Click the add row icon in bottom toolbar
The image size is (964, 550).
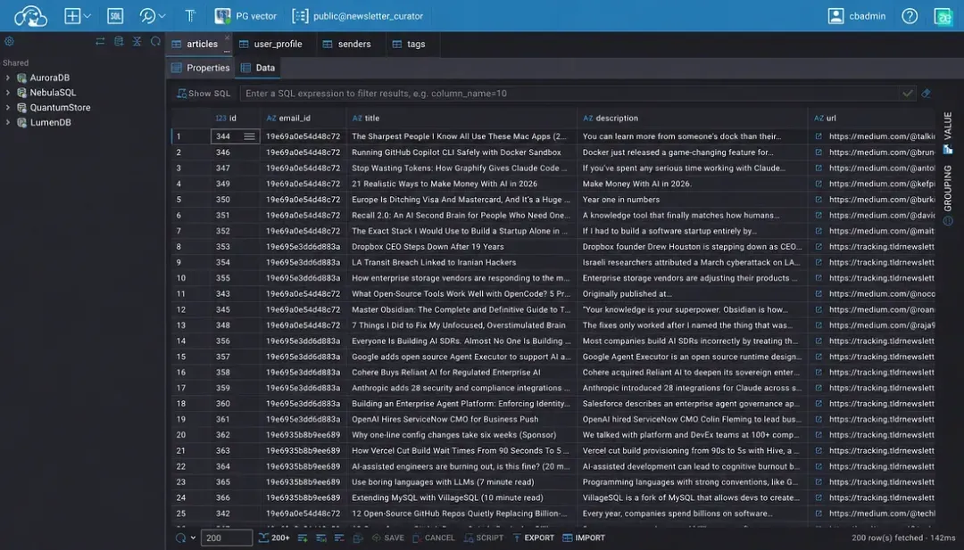pyautogui.click(x=303, y=538)
